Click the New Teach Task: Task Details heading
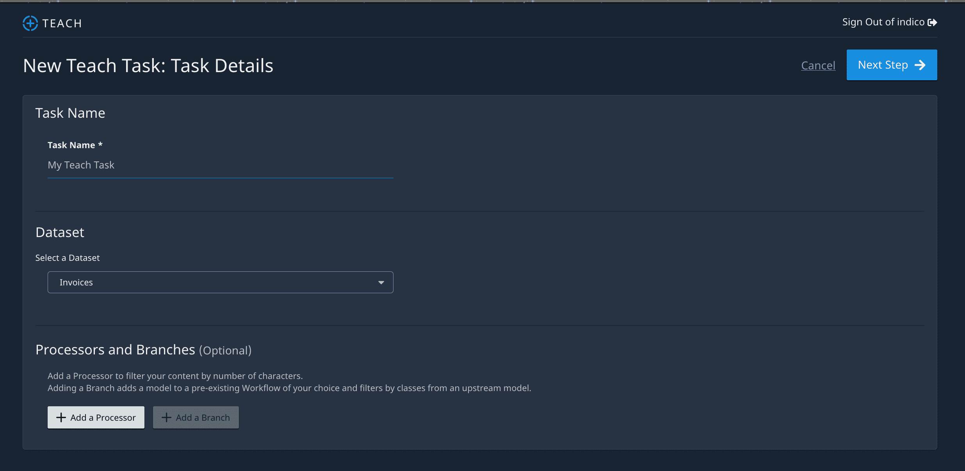 [x=148, y=66]
